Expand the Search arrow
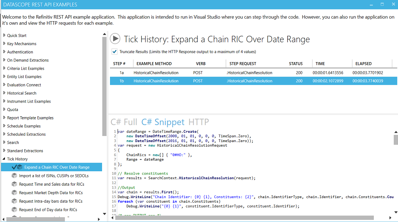This screenshot has width=398, height=222. pyautogui.click(x=4, y=142)
